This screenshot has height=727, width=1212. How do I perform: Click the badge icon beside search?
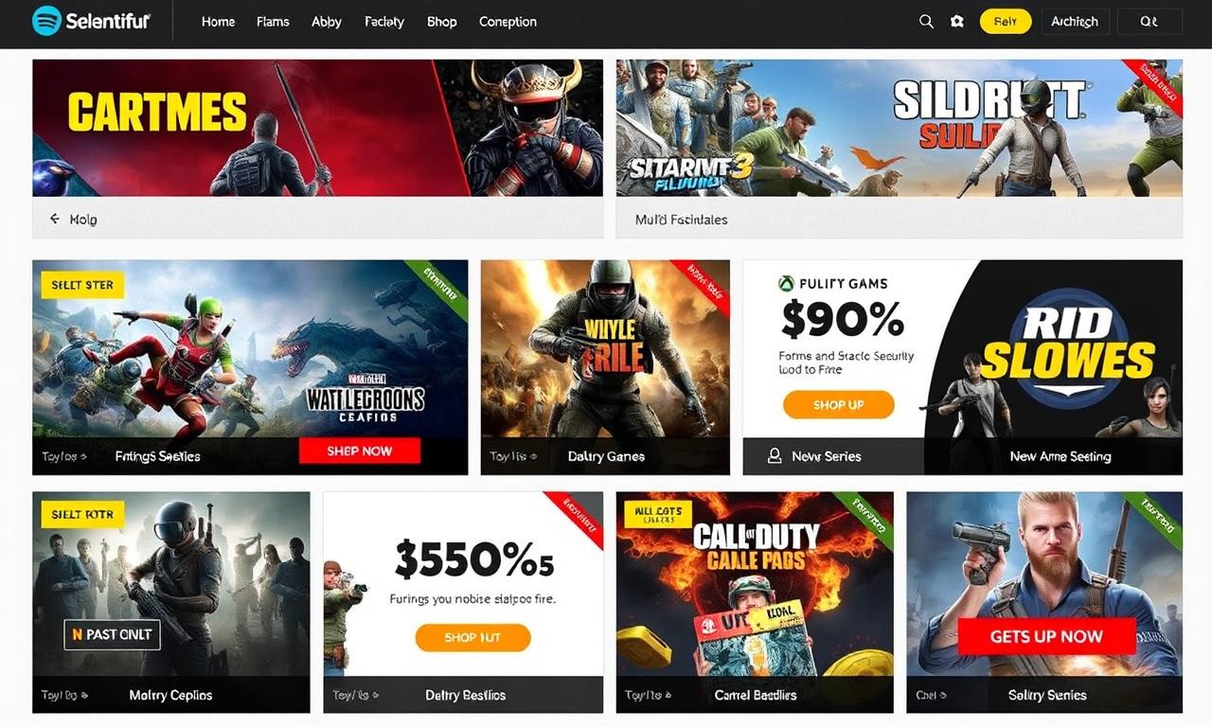pos(957,21)
